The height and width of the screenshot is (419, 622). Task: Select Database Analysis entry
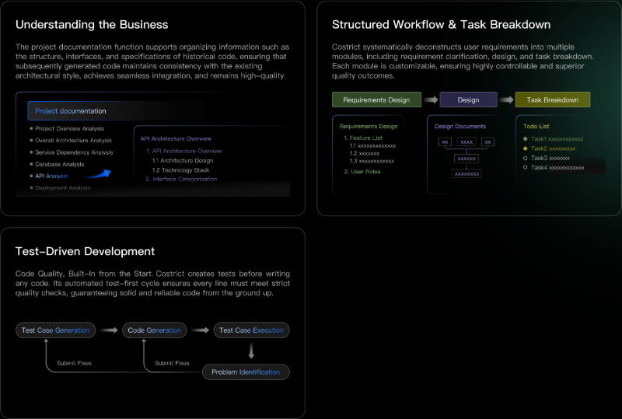coord(60,164)
